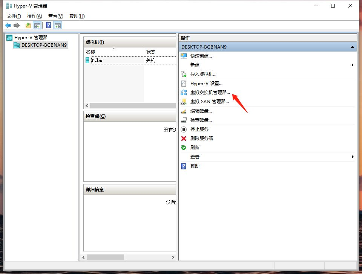362x274 pixels.
Task: Click the virtual machine list horizontal scrollbar track
Action: pyautogui.click(x=133, y=106)
